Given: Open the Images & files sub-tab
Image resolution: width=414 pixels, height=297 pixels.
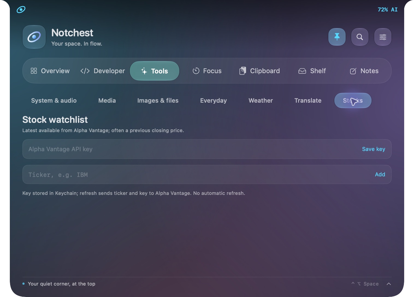Looking at the screenshot, I should (158, 100).
